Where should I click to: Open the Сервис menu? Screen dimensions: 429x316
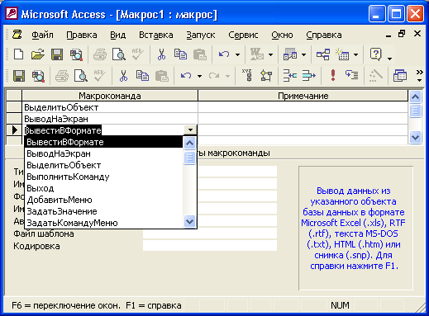243,35
